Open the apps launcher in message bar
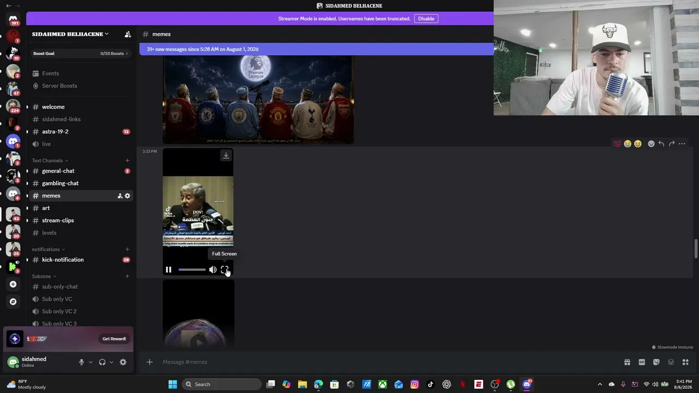The height and width of the screenshot is (393, 699). tap(686, 362)
